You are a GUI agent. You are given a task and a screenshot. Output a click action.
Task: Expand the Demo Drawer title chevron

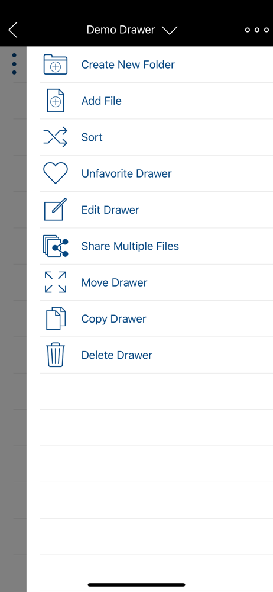pos(170,30)
